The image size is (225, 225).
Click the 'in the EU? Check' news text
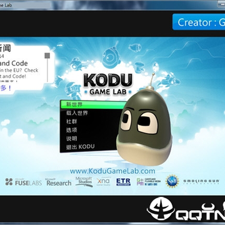(19, 71)
